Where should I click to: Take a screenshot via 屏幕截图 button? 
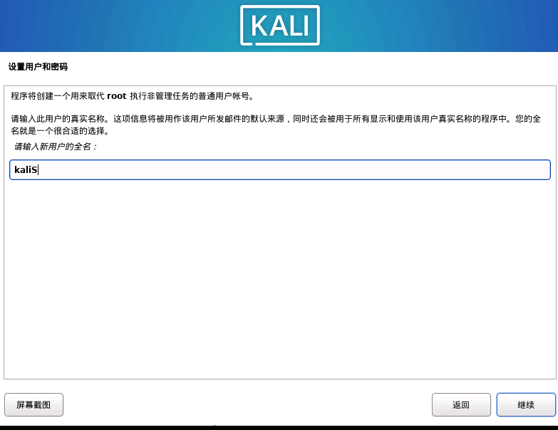tap(33, 404)
